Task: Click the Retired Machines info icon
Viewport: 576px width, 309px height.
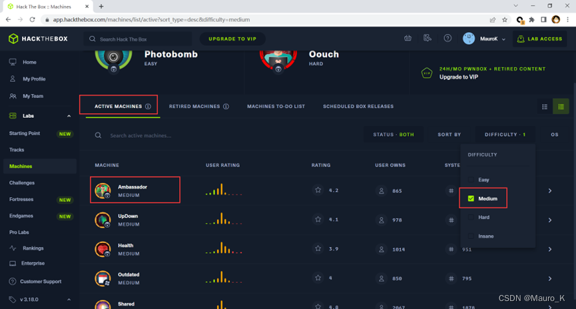Action: 226,107
